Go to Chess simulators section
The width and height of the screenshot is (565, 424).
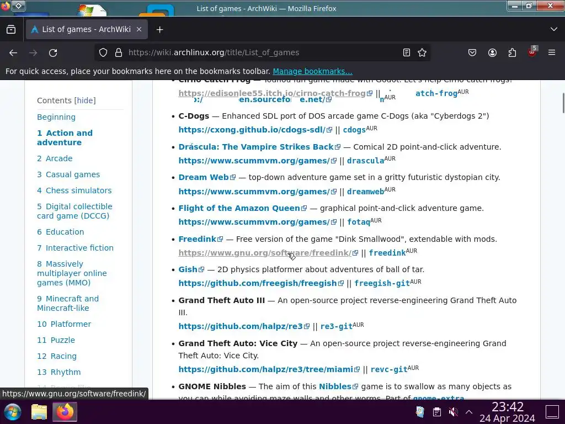point(74,190)
